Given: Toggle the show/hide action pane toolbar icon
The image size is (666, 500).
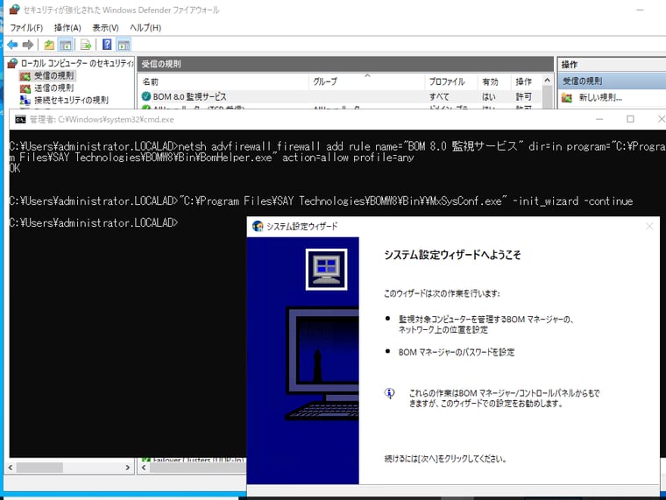Looking at the screenshot, I should click(124, 45).
